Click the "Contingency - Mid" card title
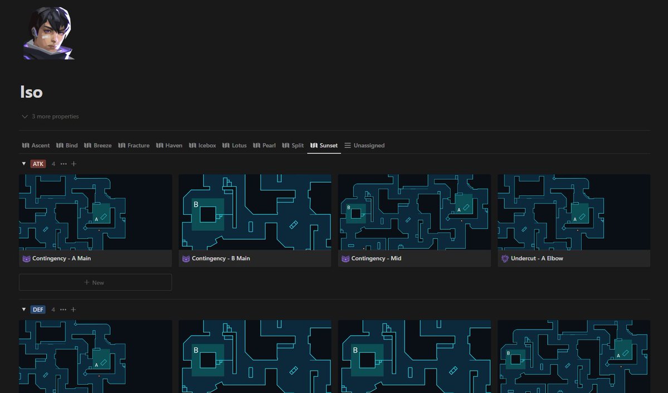The width and height of the screenshot is (668, 393). point(376,258)
